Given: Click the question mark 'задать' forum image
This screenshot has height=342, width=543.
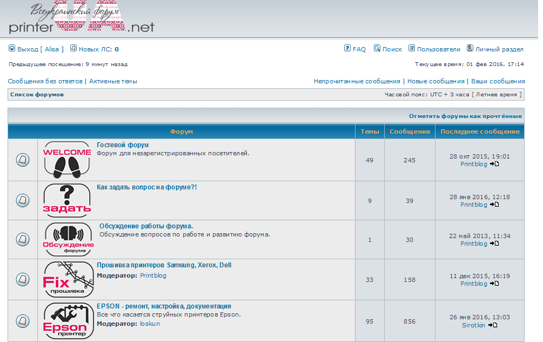Looking at the screenshot, I should (67, 200).
